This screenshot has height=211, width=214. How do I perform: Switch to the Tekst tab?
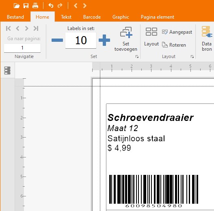(x=66, y=17)
